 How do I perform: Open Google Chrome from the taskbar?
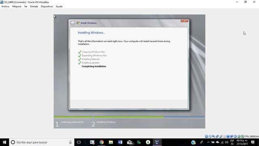pyautogui.click(x=102, y=142)
